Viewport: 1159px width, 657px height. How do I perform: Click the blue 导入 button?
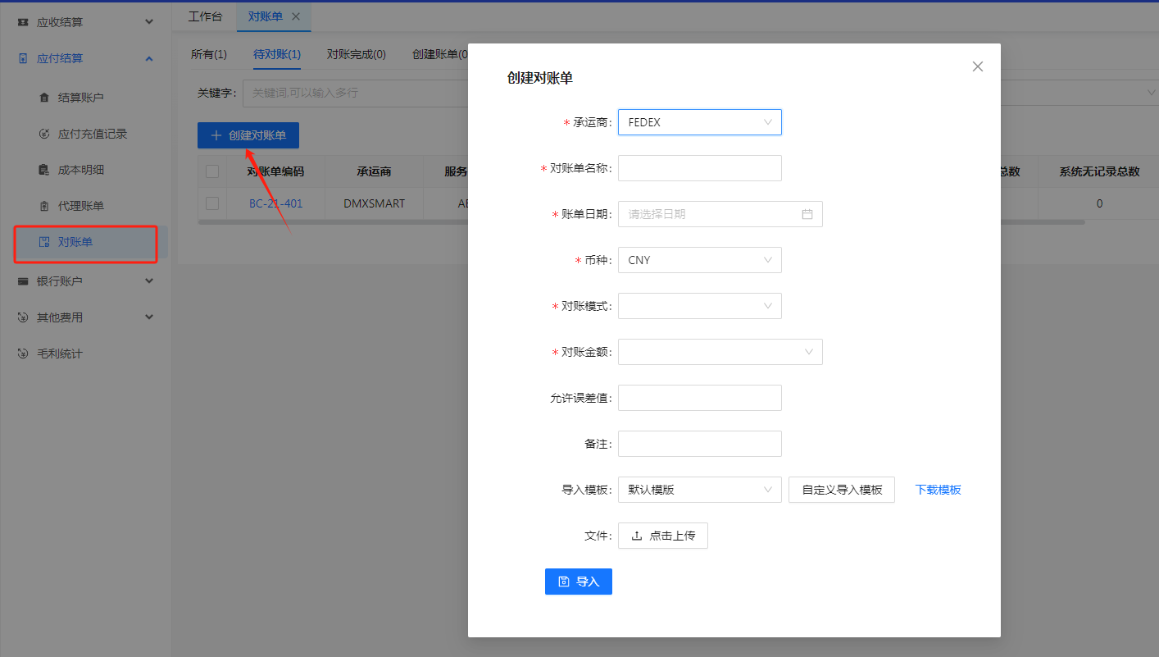click(x=578, y=582)
